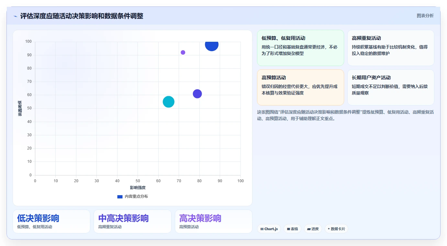Screen dimensions: 447x246
Task: Open the 长期用户资产活动 card
Action: (x=391, y=87)
